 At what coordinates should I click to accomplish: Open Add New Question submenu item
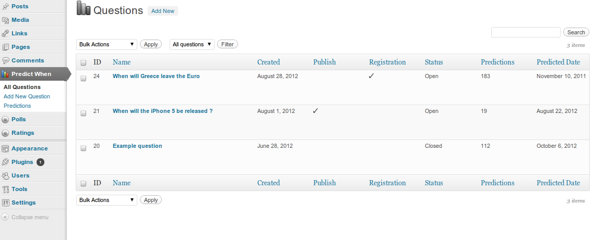click(27, 96)
